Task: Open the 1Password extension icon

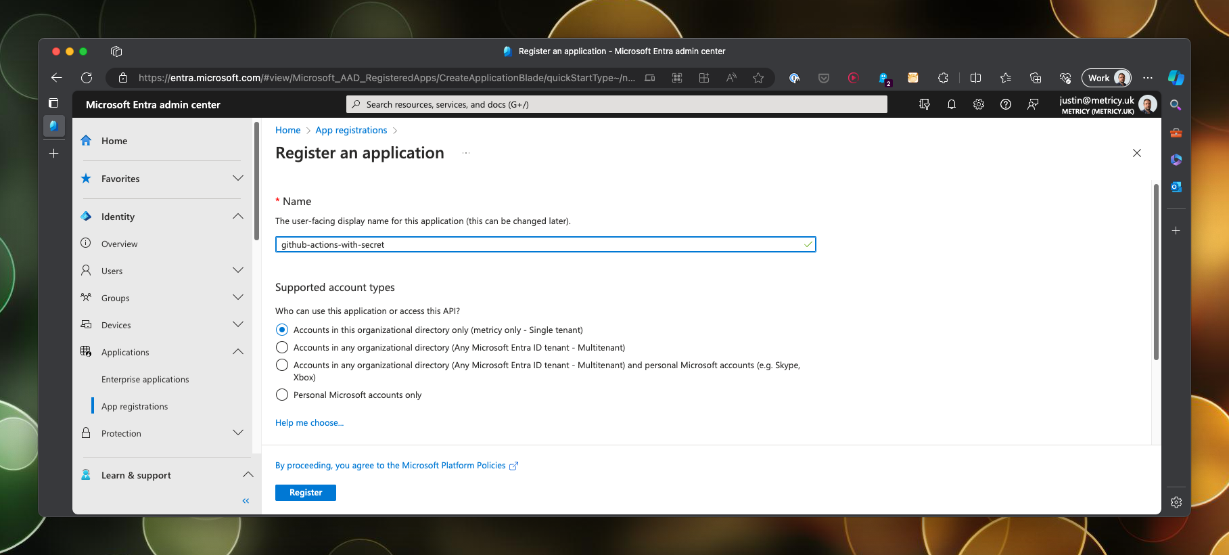Action: (794, 78)
